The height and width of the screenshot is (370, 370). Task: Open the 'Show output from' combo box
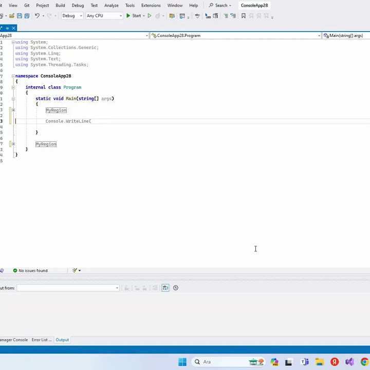[x=68, y=288]
